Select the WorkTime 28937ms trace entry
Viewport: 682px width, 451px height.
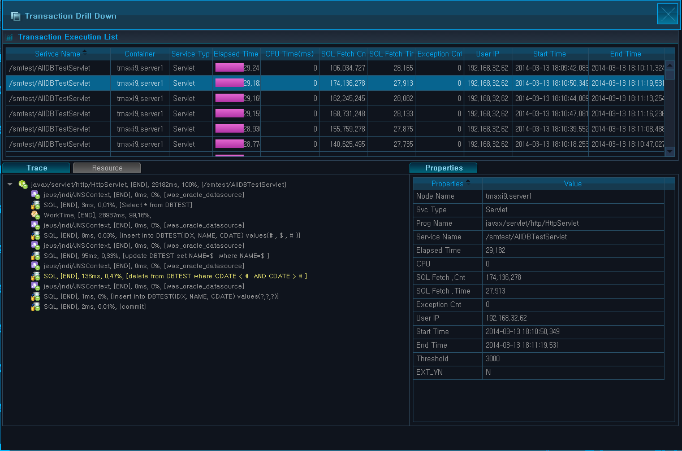click(x=98, y=215)
